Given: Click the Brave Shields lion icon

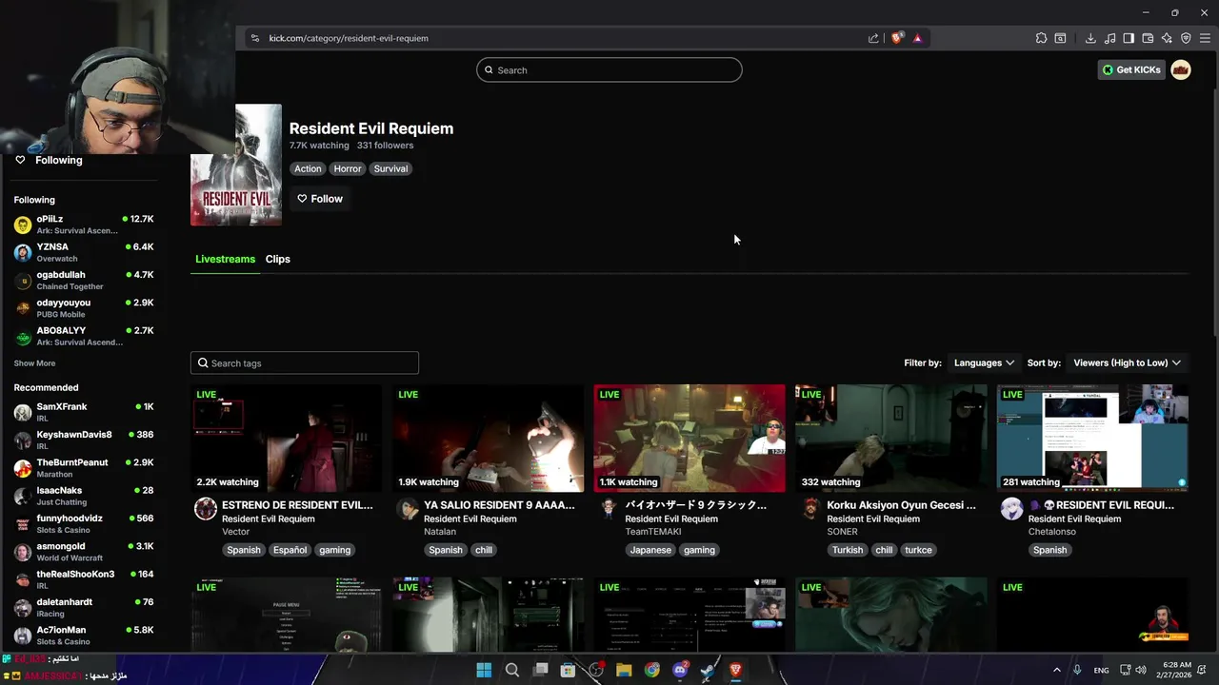Looking at the screenshot, I should (x=897, y=38).
